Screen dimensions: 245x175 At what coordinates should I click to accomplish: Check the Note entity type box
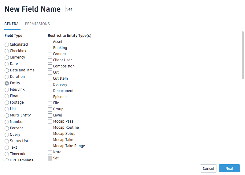point(50,152)
